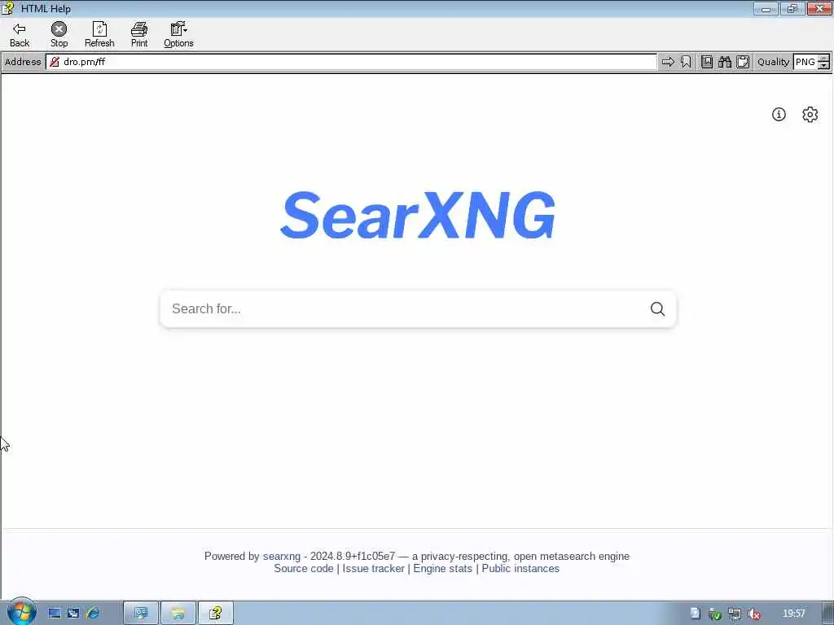Click the binoculars find icon
The width and height of the screenshot is (834, 625).
tap(725, 62)
